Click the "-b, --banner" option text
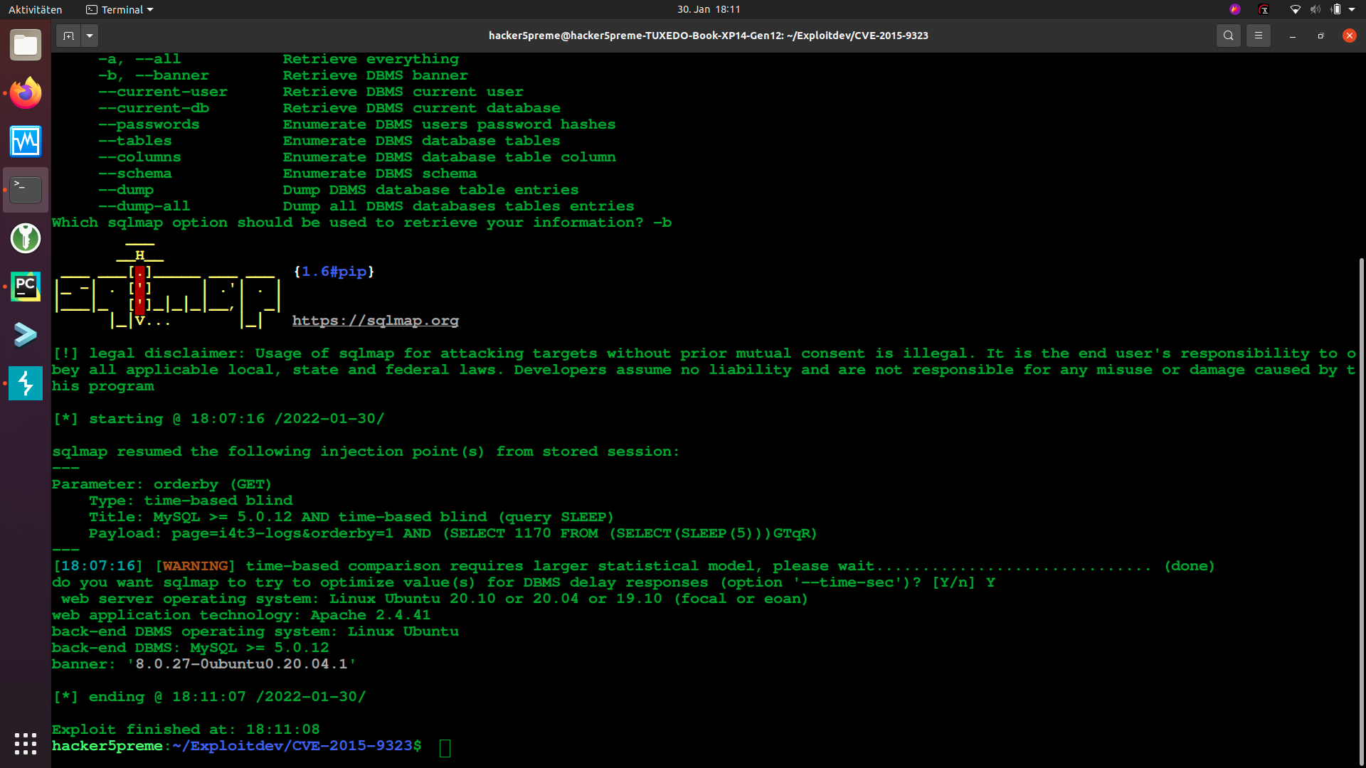 [x=154, y=75]
